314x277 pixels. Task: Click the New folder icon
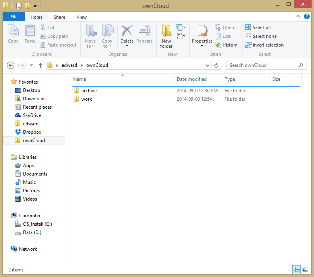pos(166,31)
